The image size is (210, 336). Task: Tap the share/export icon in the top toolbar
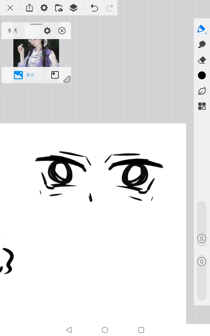pyautogui.click(x=29, y=8)
